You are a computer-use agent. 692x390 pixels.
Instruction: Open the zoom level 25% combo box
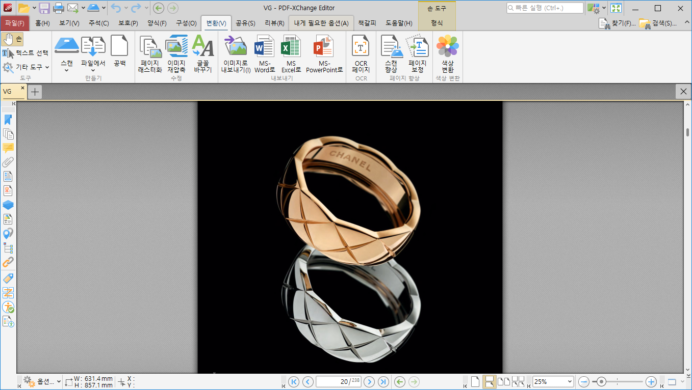553,381
